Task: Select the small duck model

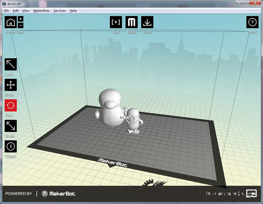Action: (133, 121)
